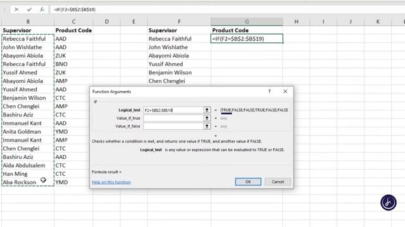Collapse dialog for Value_if_true range selector
The width and height of the screenshot is (405, 227).
(x=207, y=118)
